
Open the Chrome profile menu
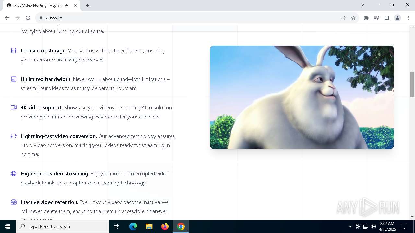(x=397, y=18)
